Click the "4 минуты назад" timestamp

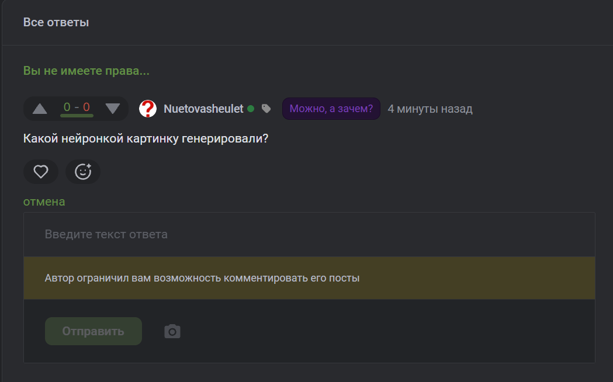point(430,109)
